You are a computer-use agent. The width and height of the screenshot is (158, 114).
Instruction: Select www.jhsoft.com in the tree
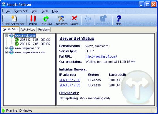tap(25, 36)
